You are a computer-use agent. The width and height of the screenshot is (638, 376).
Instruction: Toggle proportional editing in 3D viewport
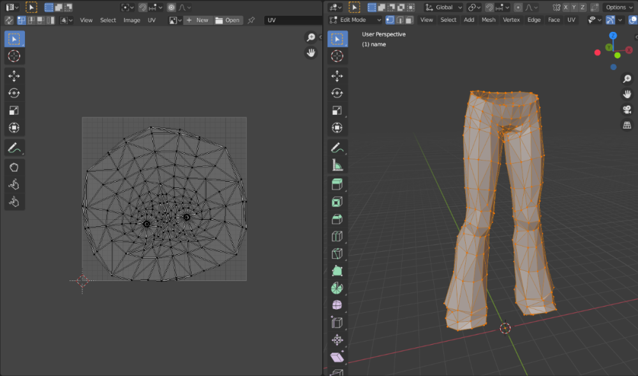(518, 7)
